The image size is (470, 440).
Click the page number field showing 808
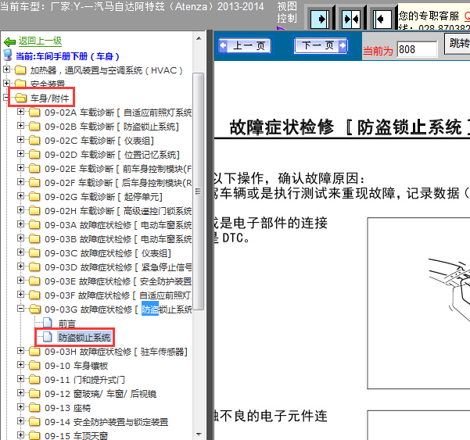click(x=417, y=49)
